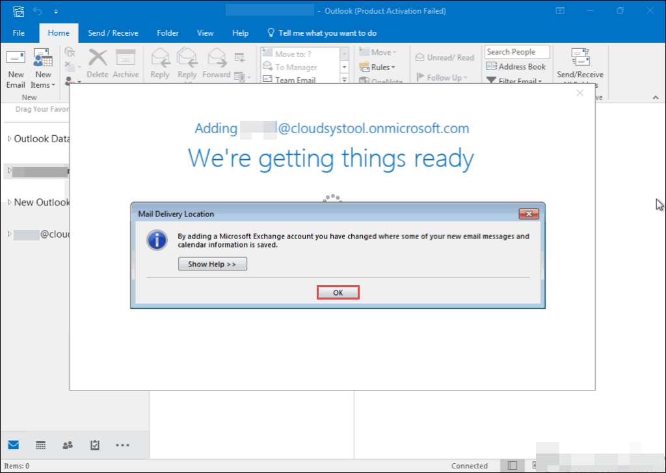The height and width of the screenshot is (473, 666).
Task: Open the Follow Up dropdown
Action: 442,77
